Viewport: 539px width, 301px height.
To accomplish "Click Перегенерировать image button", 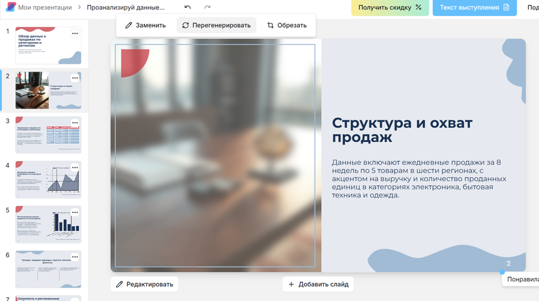I will click(216, 25).
